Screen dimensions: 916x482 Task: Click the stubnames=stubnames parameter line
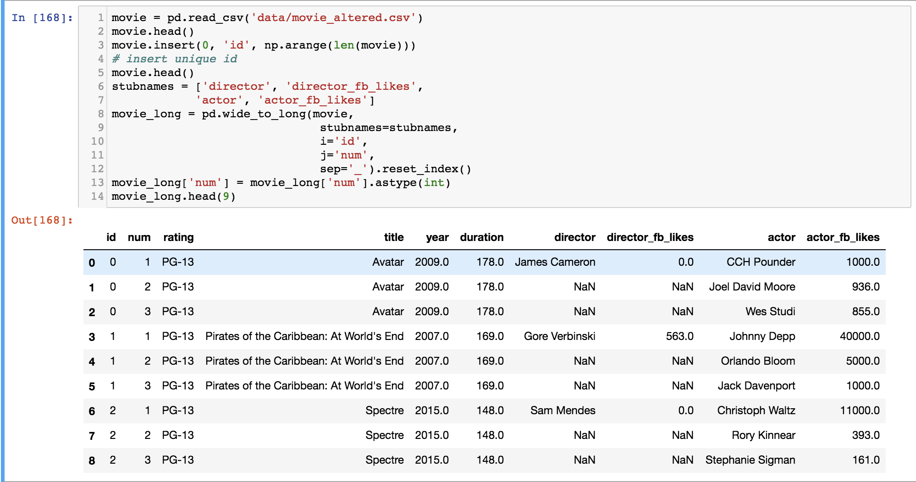point(388,128)
